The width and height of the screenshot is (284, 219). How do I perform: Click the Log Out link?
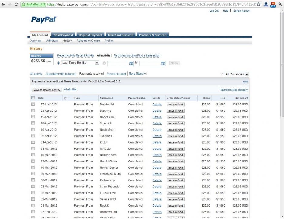point(214,11)
